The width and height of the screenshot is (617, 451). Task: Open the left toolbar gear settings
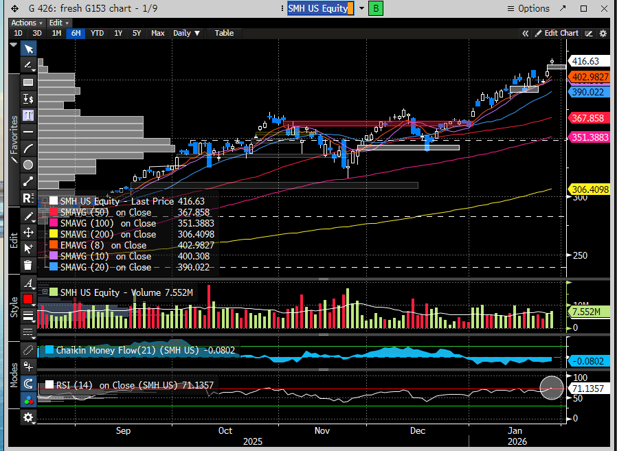click(28, 417)
